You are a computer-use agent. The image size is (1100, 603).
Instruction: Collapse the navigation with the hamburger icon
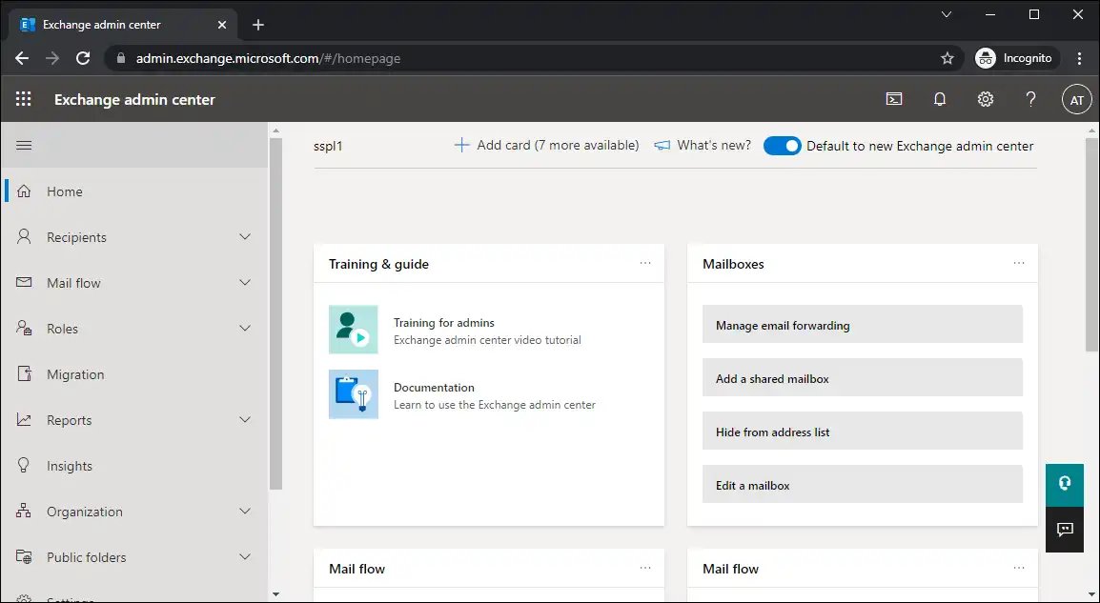(24, 145)
